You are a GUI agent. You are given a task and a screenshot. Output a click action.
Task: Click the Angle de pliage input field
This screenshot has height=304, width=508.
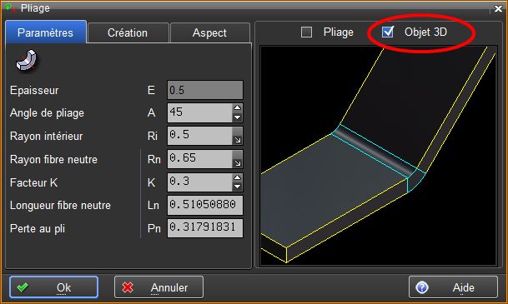click(199, 112)
